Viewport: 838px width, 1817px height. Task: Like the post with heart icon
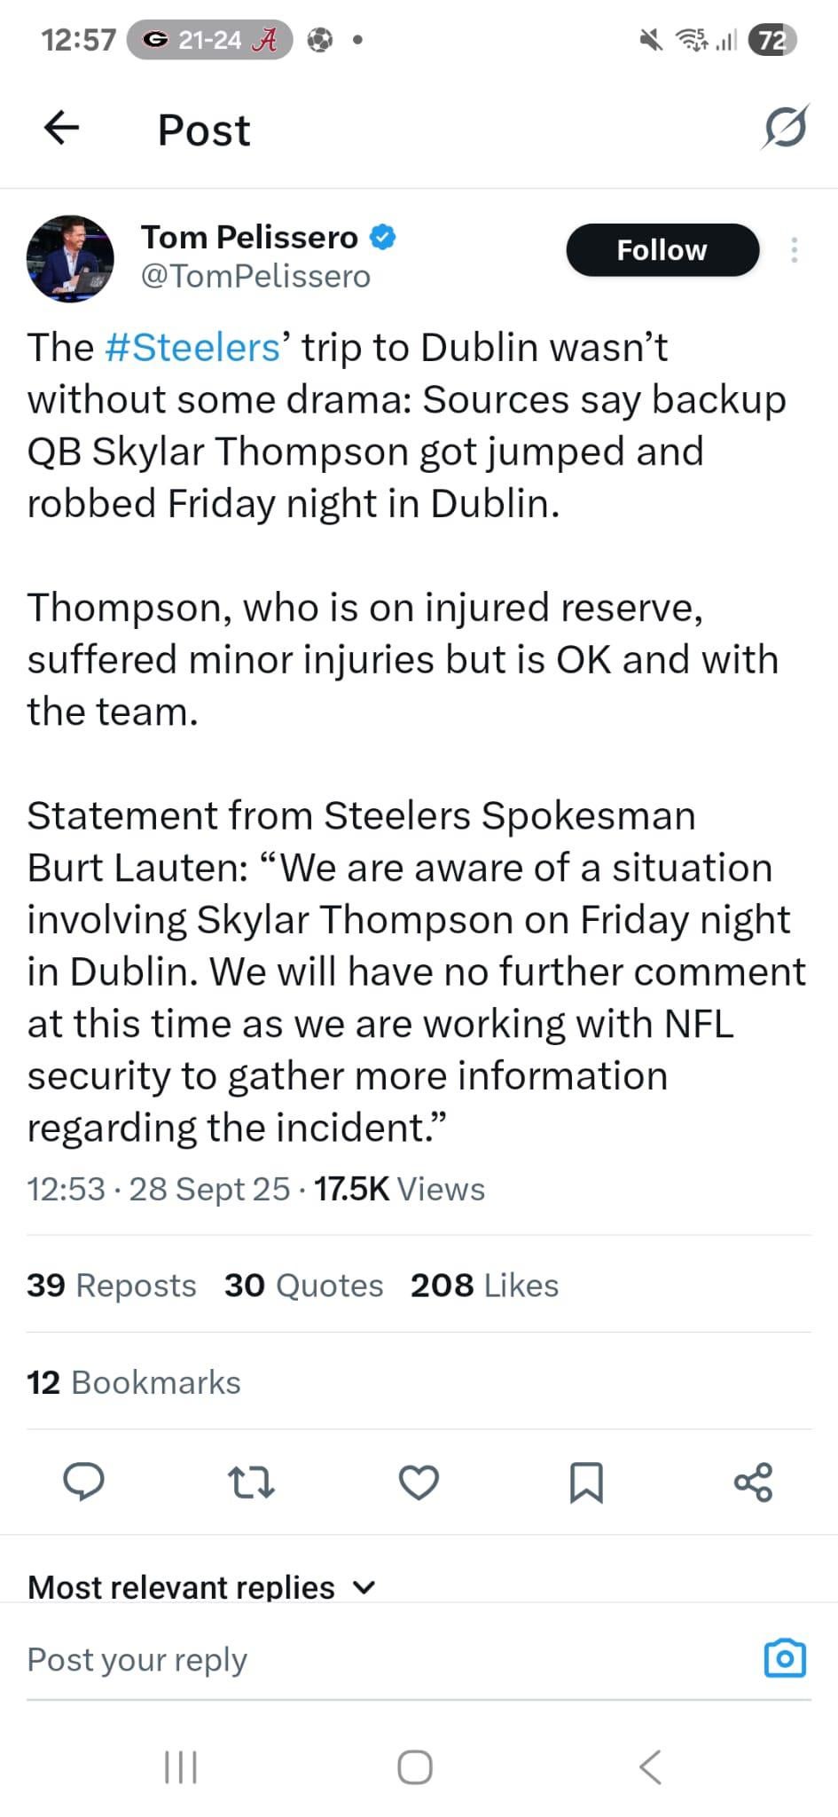click(419, 1483)
